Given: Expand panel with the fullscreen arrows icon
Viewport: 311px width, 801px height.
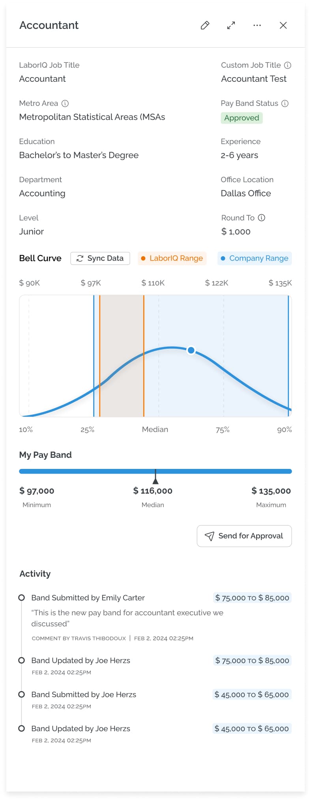Looking at the screenshot, I should 231,25.
